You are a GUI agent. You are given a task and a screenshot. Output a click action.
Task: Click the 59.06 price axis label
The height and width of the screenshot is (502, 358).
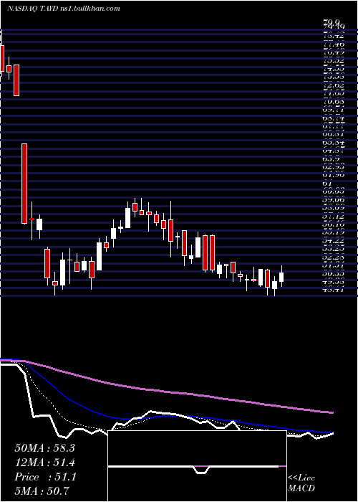click(x=333, y=200)
